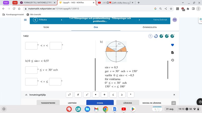Screen dimensions: 202x113
Task: Open the FD user profile menu
Action: [175, 20]
